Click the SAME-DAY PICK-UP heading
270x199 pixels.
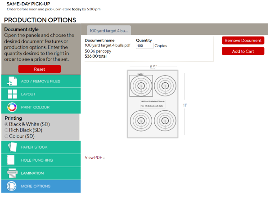(x=28, y=4)
